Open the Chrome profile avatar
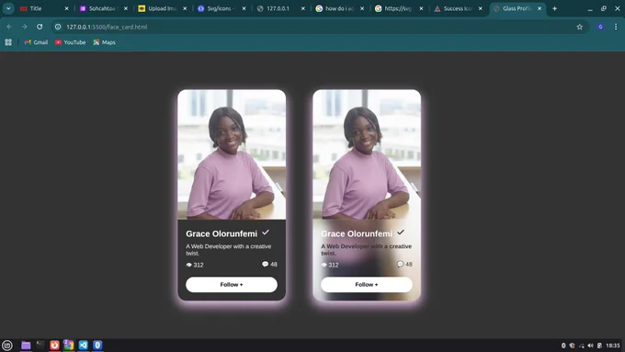Screen dimensions: 625x352 pyautogui.click(x=600, y=27)
